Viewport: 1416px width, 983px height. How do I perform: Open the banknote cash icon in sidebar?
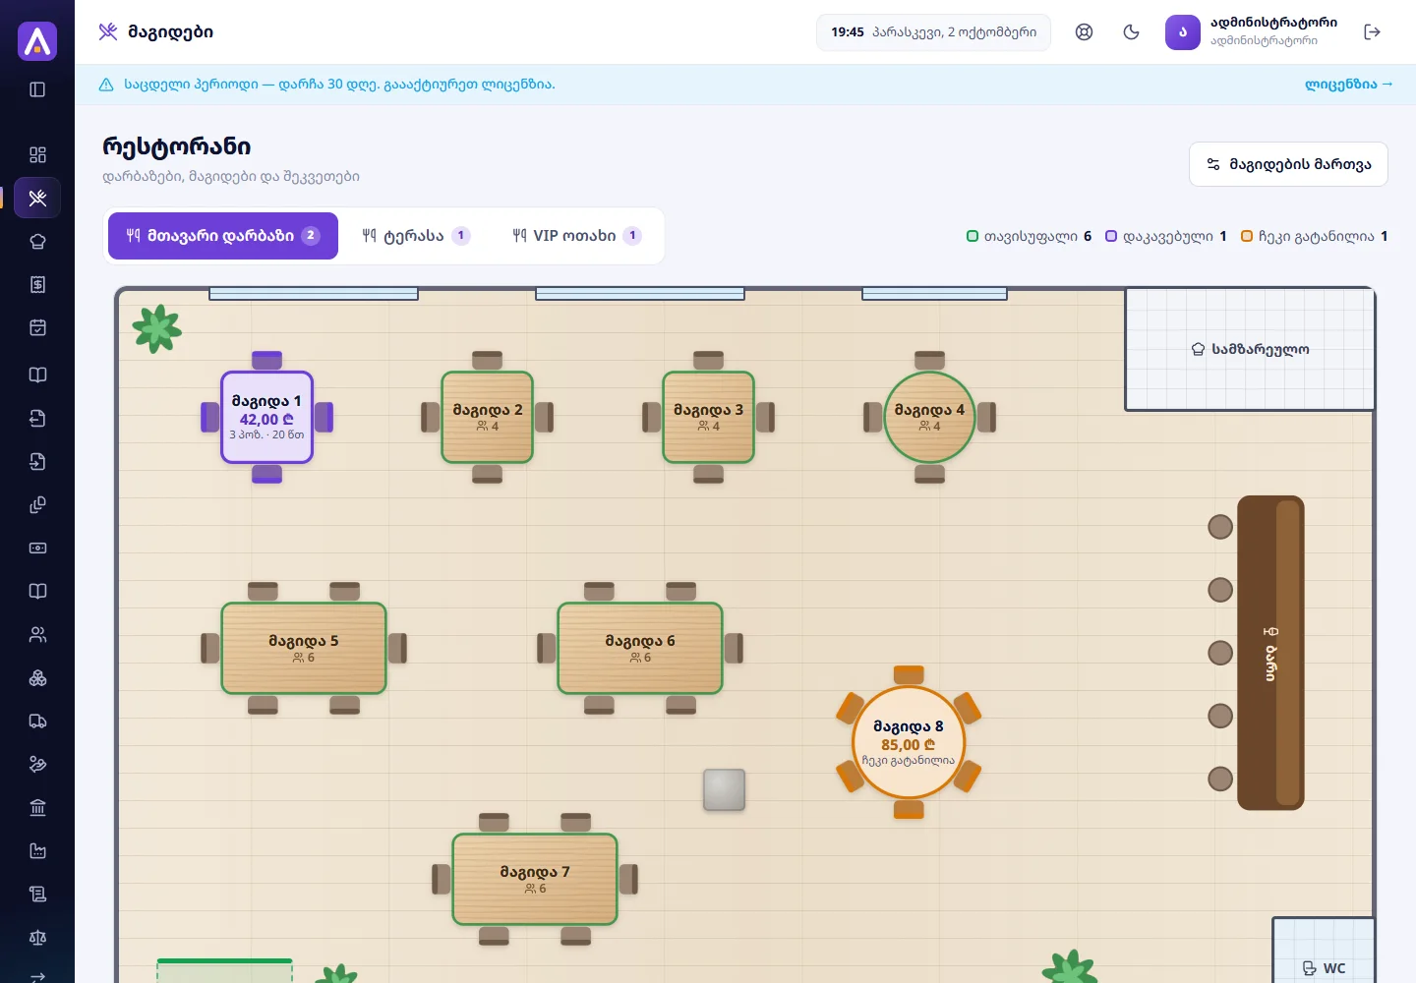pos(37,548)
